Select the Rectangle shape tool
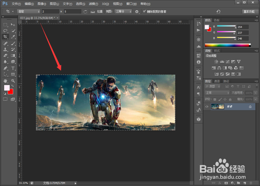The image size is (260, 186). (13, 74)
